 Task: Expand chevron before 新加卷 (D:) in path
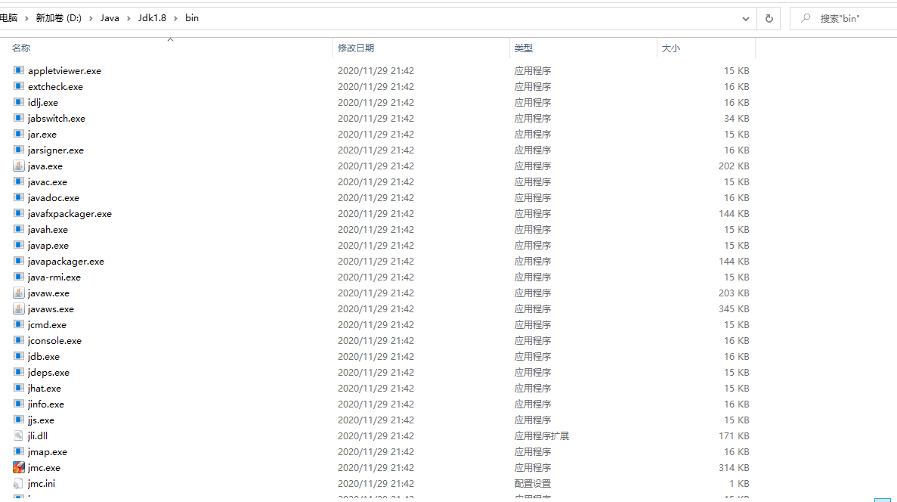tap(26, 18)
